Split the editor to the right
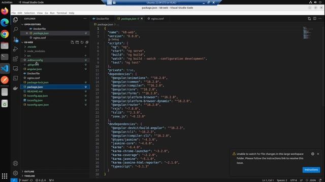 pyautogui.click(x=315, y=19)
